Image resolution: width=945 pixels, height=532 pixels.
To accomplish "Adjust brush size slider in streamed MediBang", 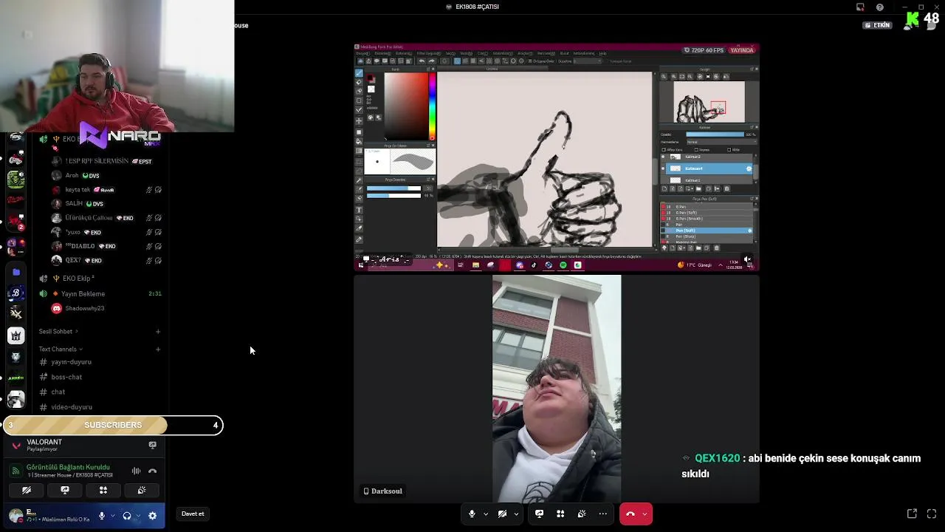I will tap(394, 188).
